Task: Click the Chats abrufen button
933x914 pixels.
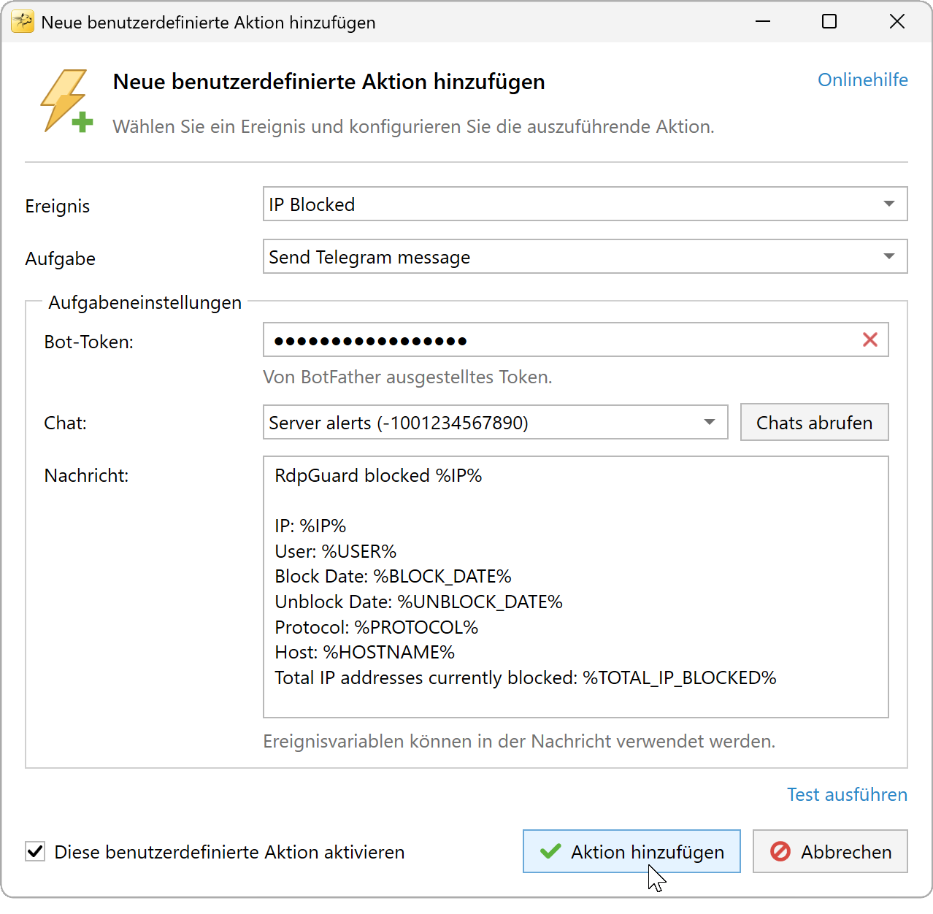Action: click(x=814, y=422)
